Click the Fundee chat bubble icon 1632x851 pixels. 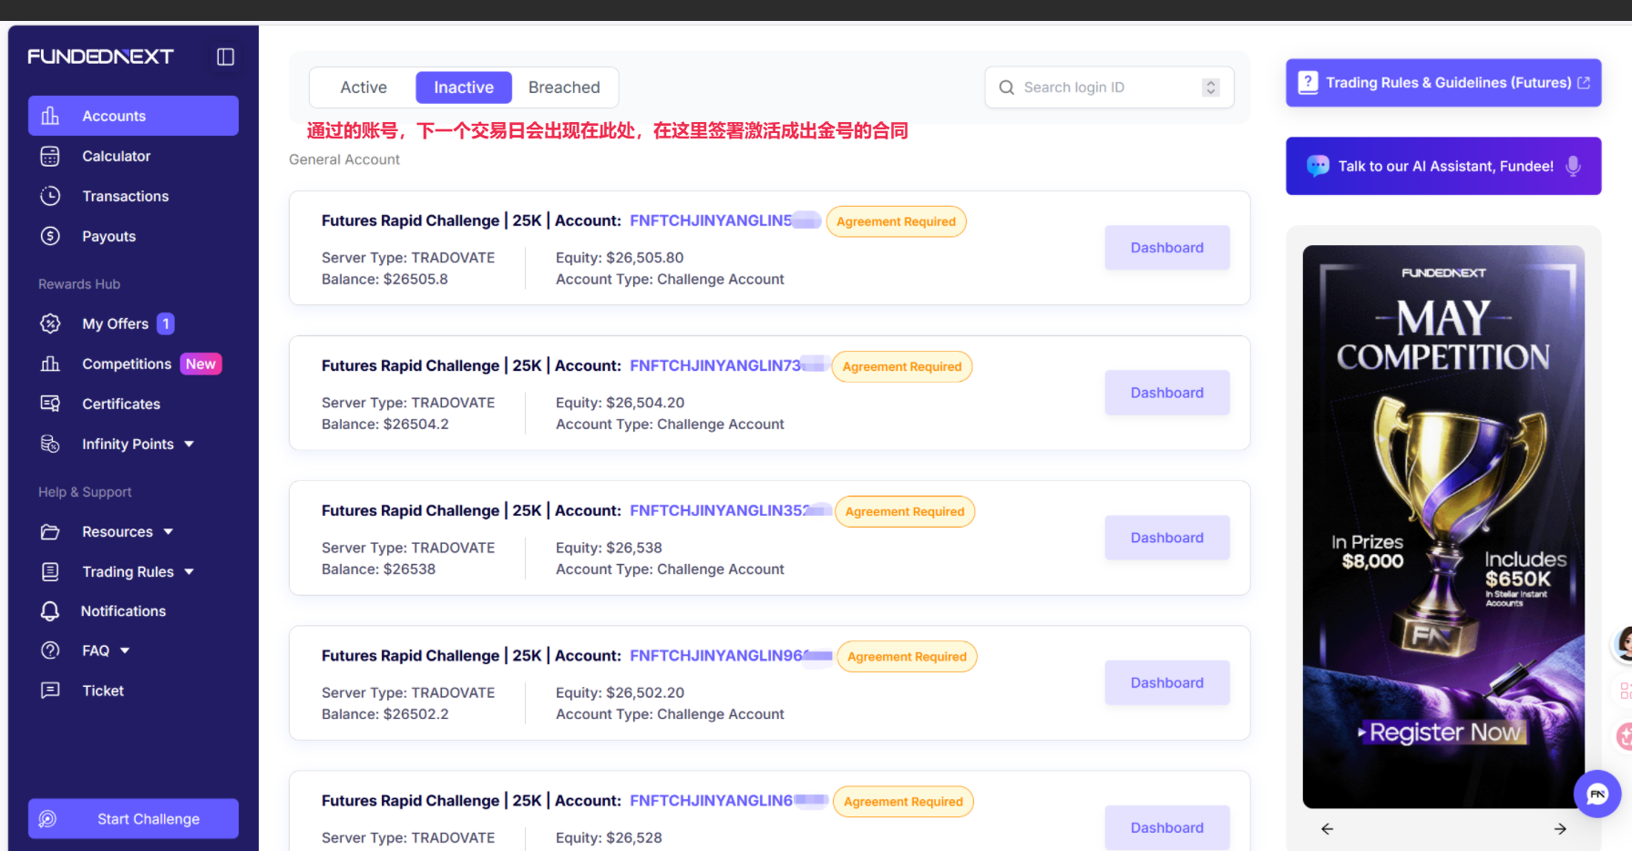pos(1318,166)
